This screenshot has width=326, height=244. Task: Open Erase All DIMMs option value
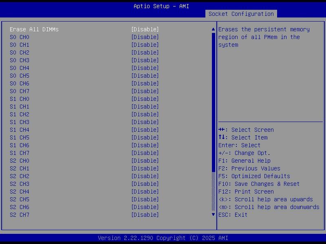(x=145, y=29)
